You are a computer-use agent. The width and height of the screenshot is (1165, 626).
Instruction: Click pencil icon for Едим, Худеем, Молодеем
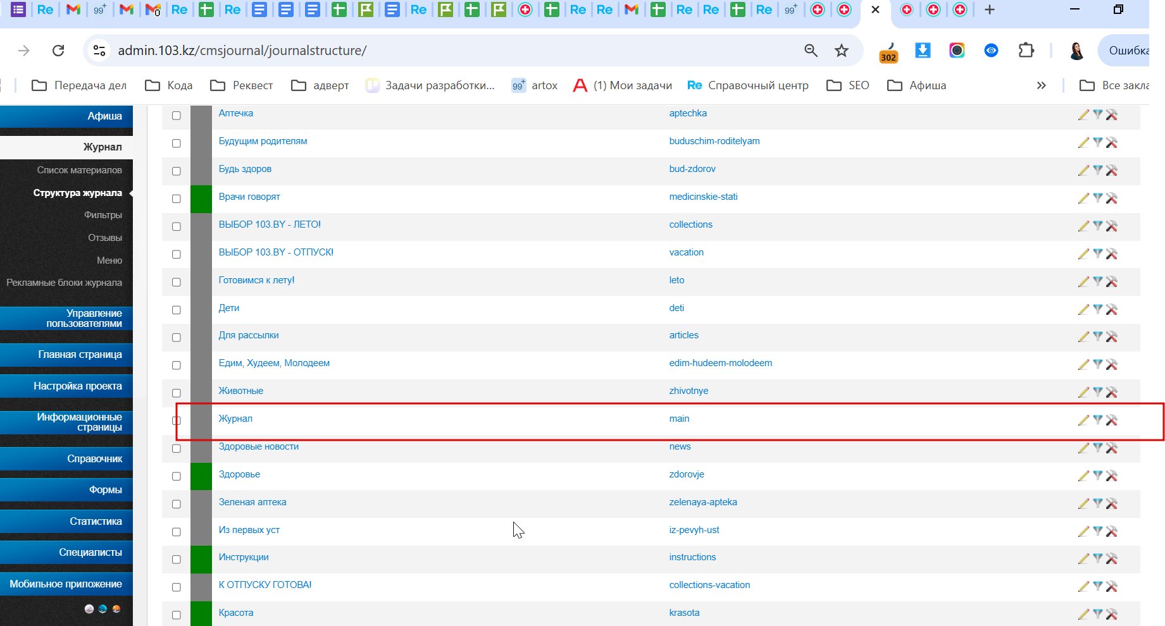(x=1083, y=364)
